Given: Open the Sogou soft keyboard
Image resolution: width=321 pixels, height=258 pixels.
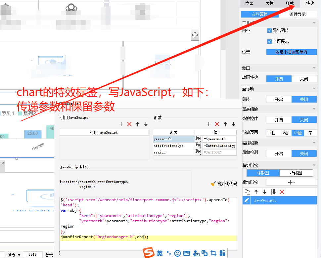Looking at the screenshot, I should coord(187,253).
